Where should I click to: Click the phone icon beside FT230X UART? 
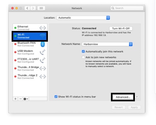tap(43, 60)
